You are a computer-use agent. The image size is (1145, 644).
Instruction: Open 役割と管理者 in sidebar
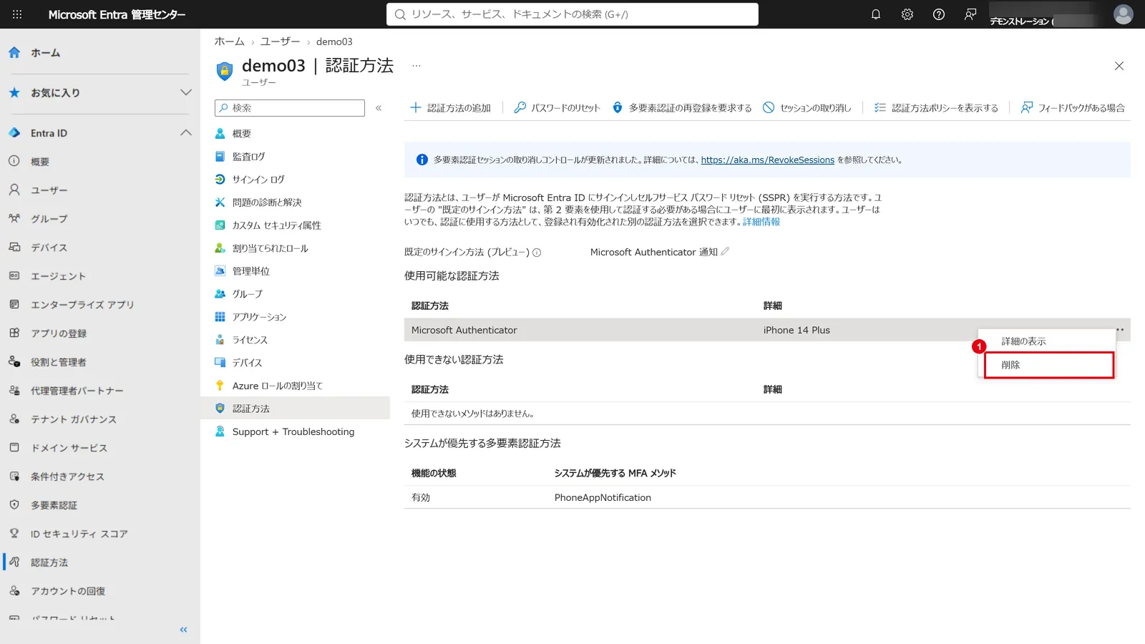(59, 362)
